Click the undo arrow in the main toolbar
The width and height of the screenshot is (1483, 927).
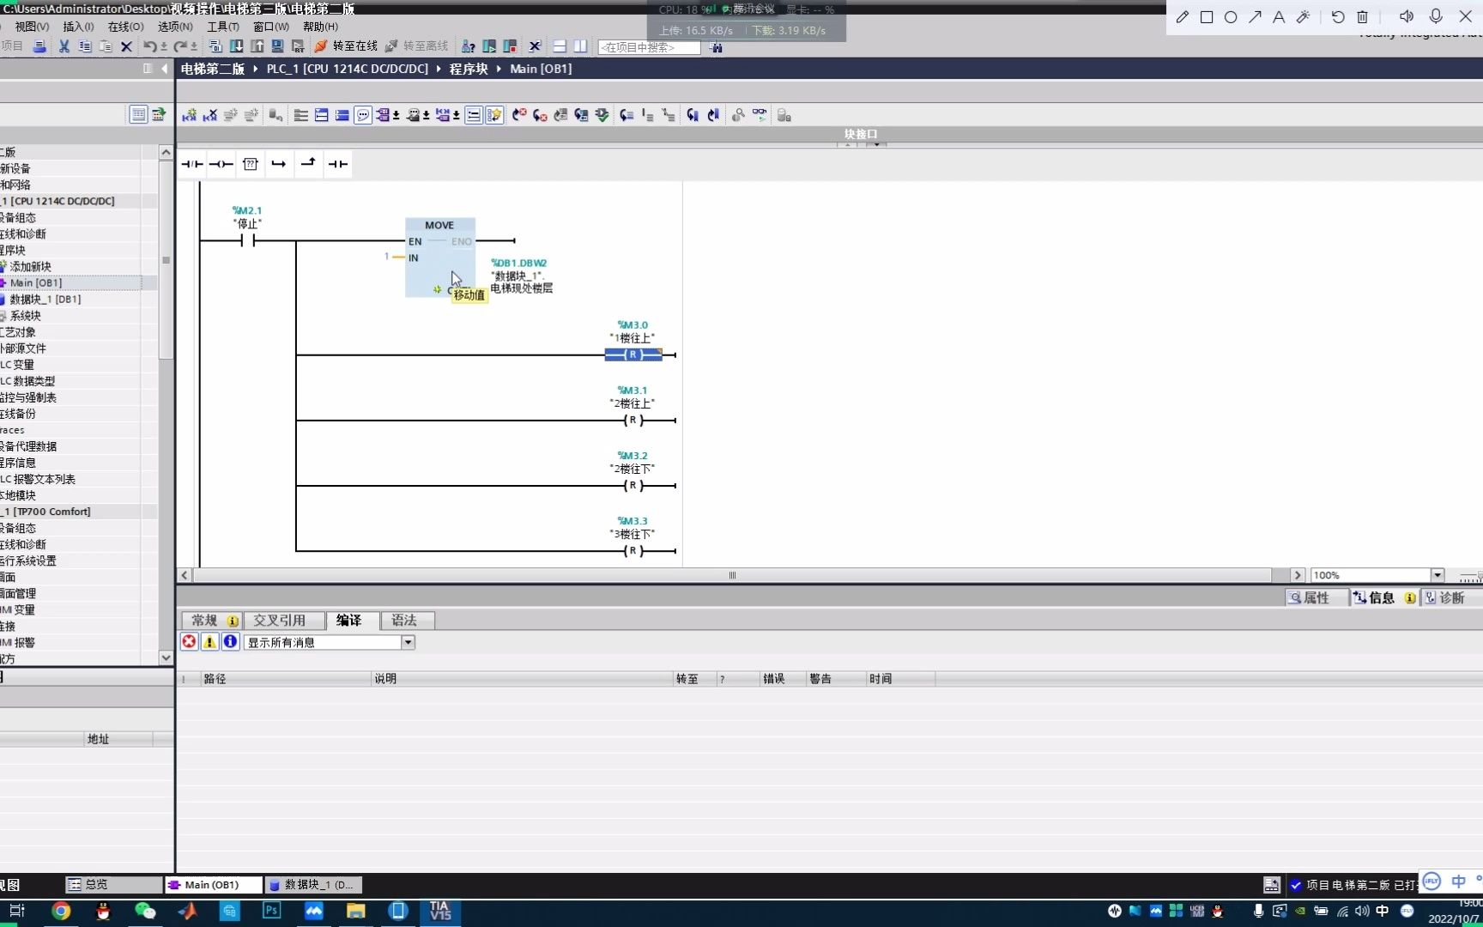coord(150,46)
